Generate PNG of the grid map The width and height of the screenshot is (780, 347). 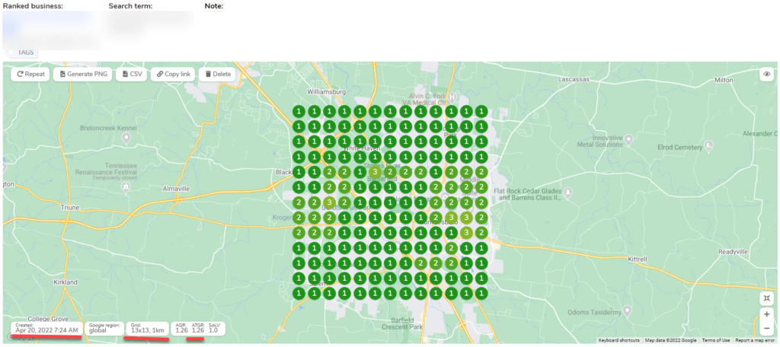(83, 75)
